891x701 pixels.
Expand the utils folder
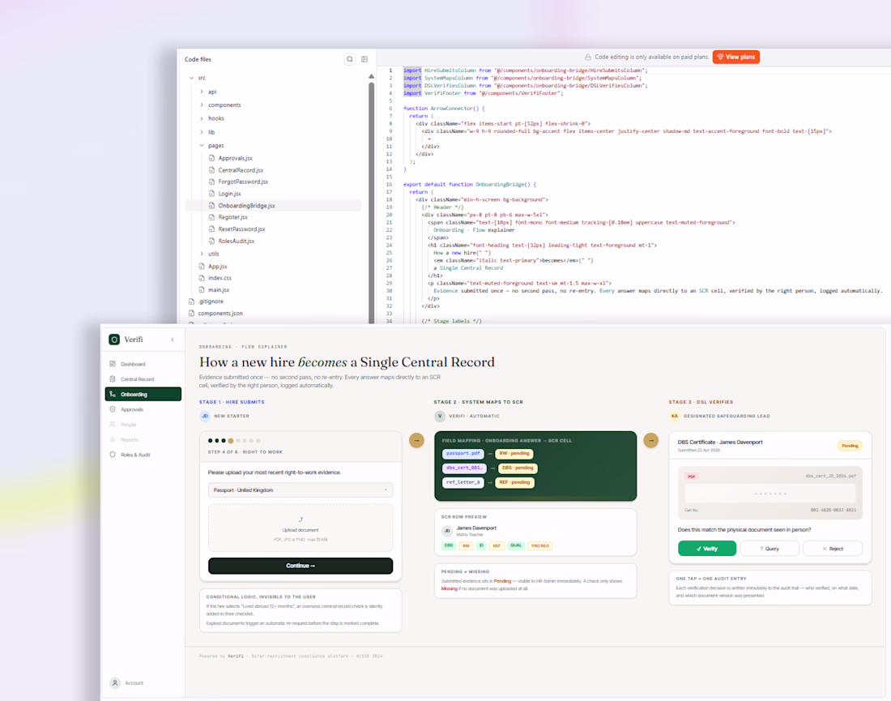202,254
